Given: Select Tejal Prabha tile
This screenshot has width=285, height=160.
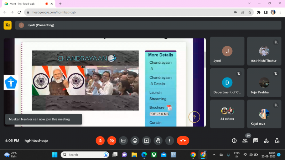Looking at the screenshot, I should coord(264,82).
